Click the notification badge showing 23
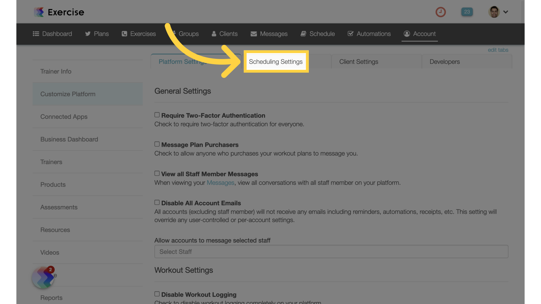Image resolution: width=541 pixels, height=304 pixels. 467,12
